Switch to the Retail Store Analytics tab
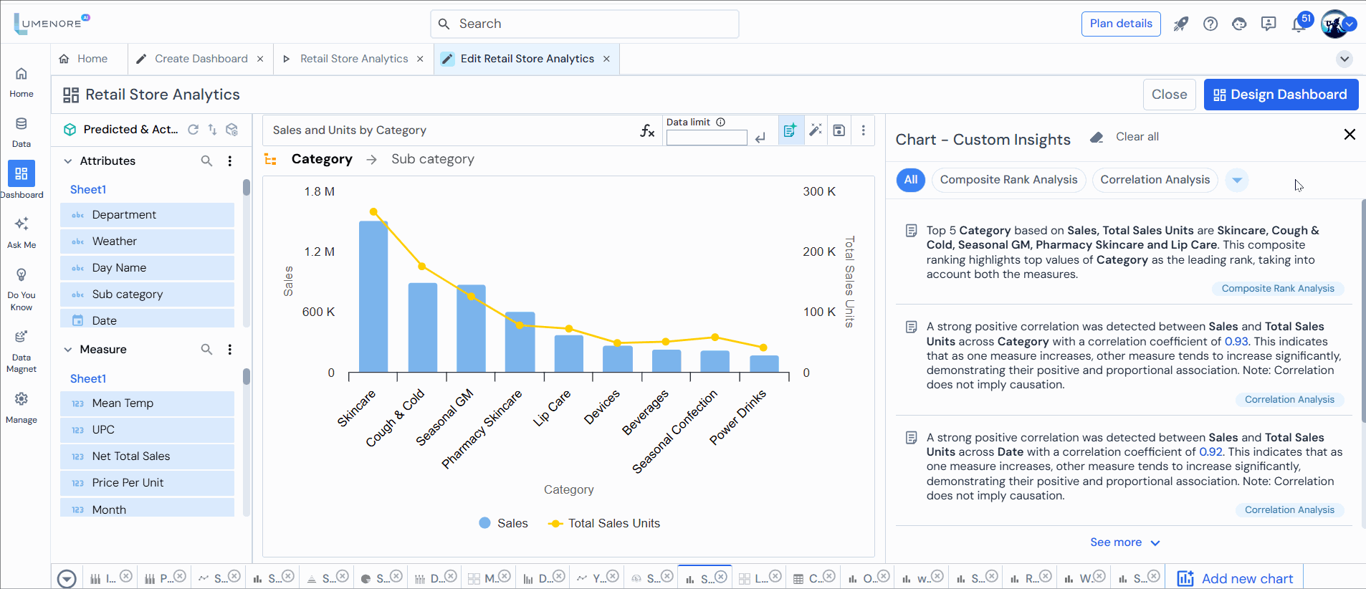 point(353,59)
